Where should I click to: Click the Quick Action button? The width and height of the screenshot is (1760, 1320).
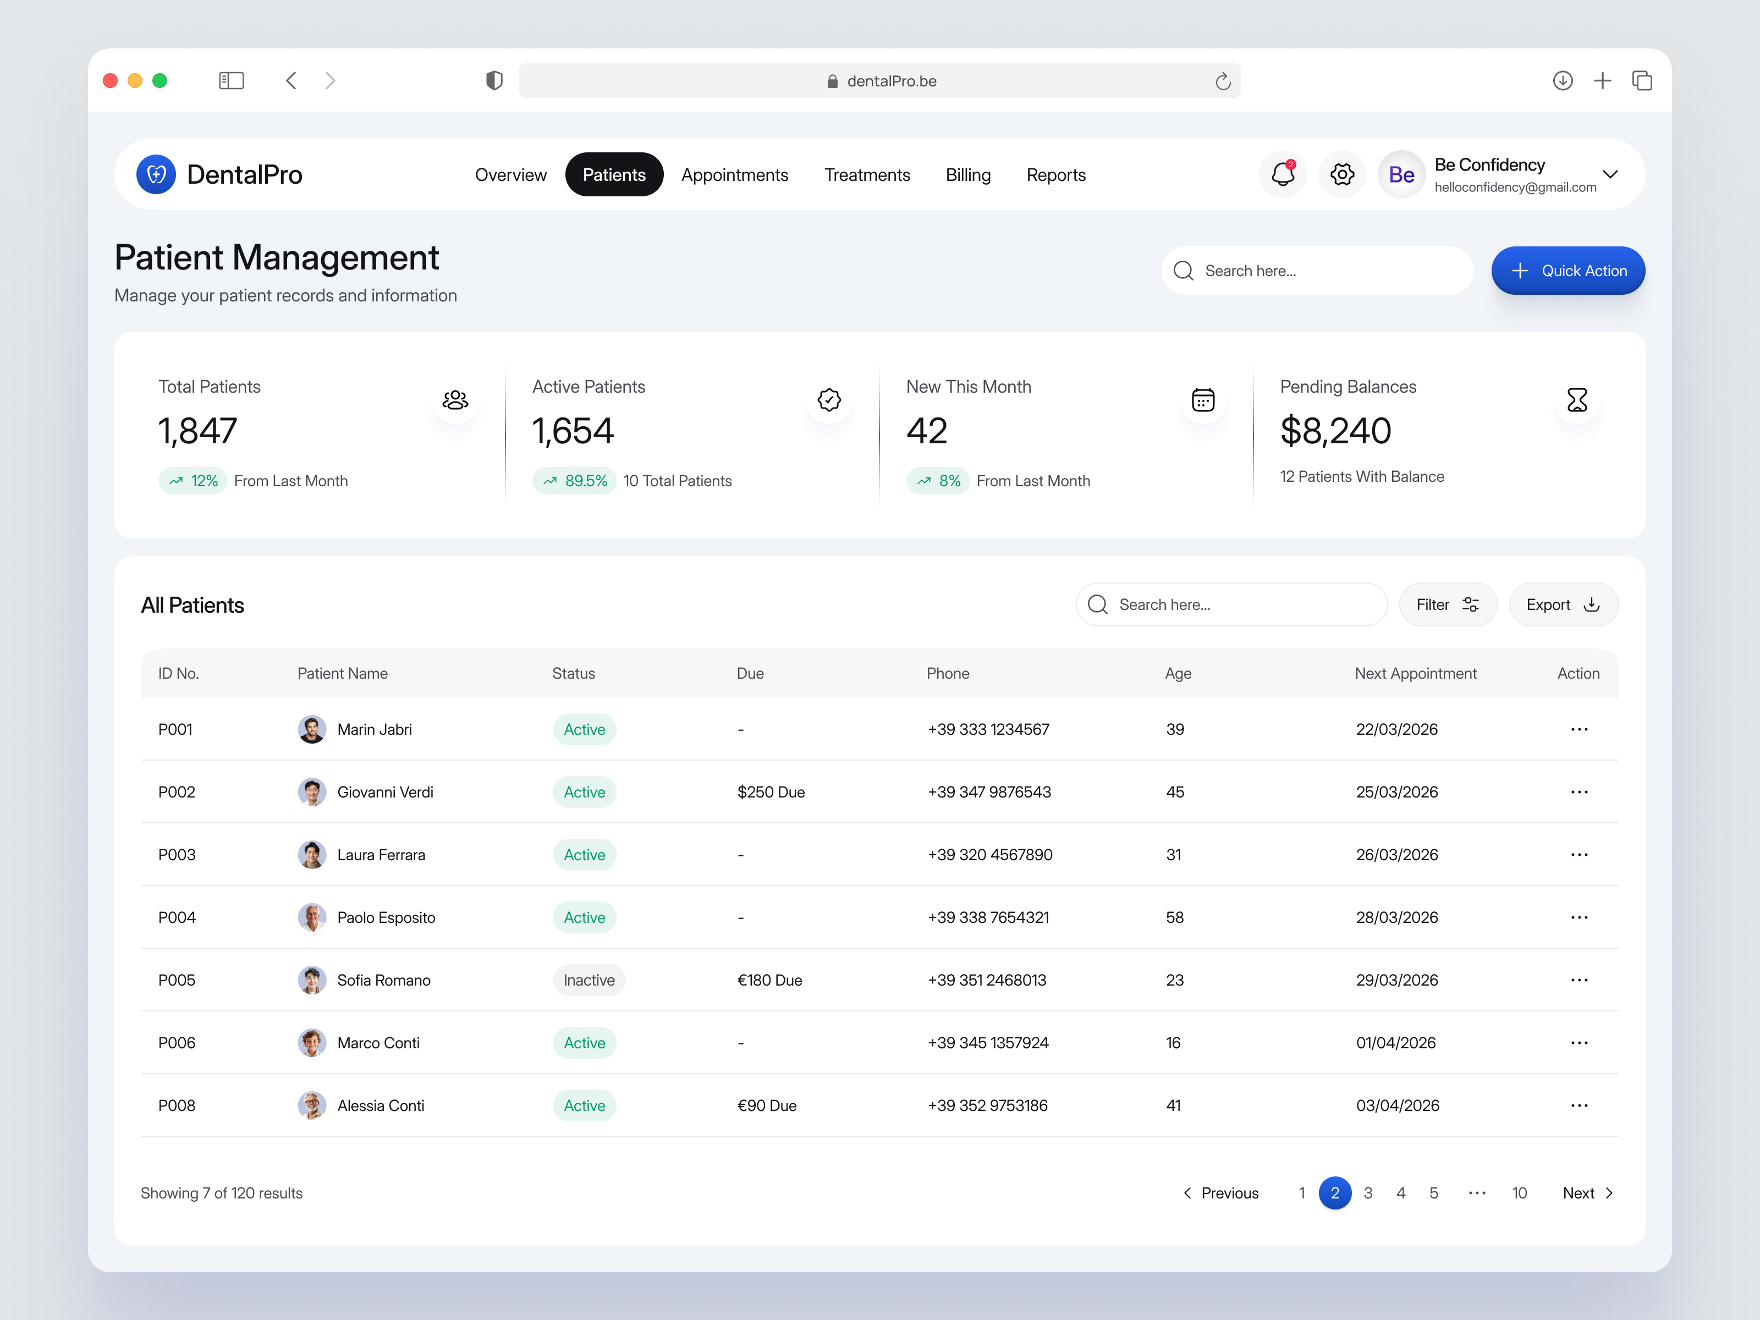point(1568,271)
